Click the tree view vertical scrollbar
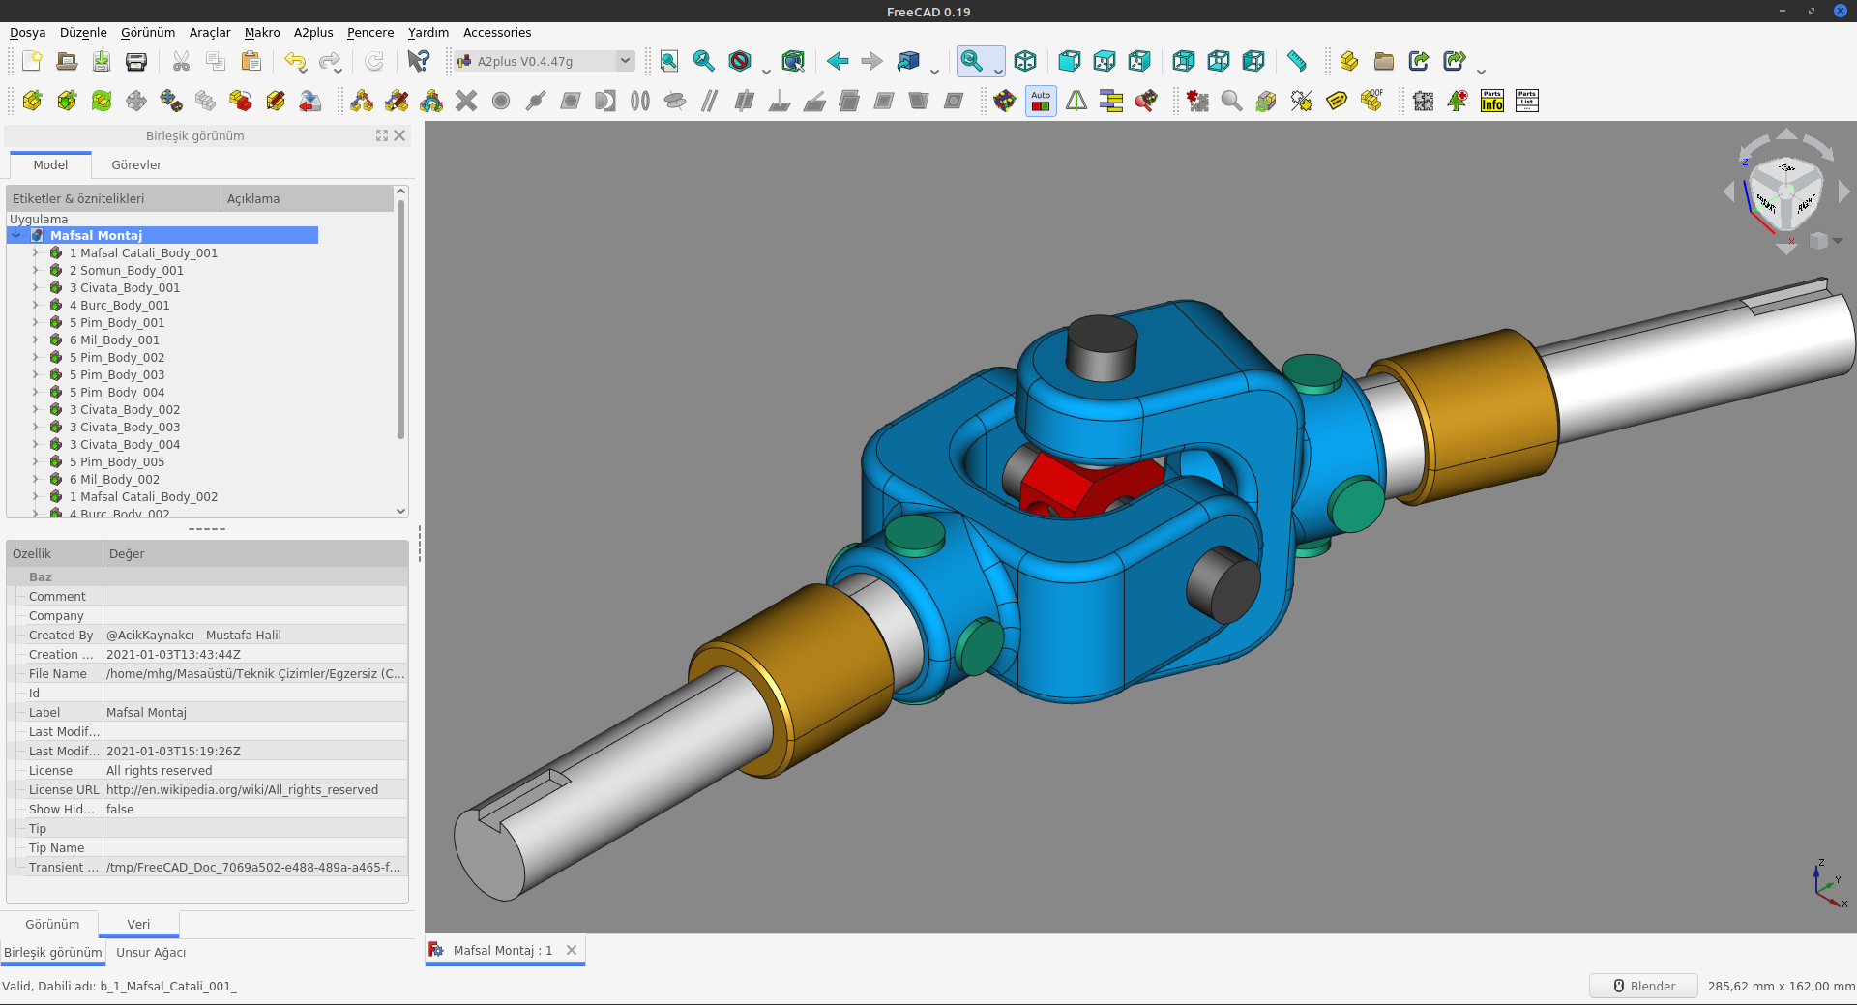This screenshot has width=1857, height=1005. click(401, 319)
